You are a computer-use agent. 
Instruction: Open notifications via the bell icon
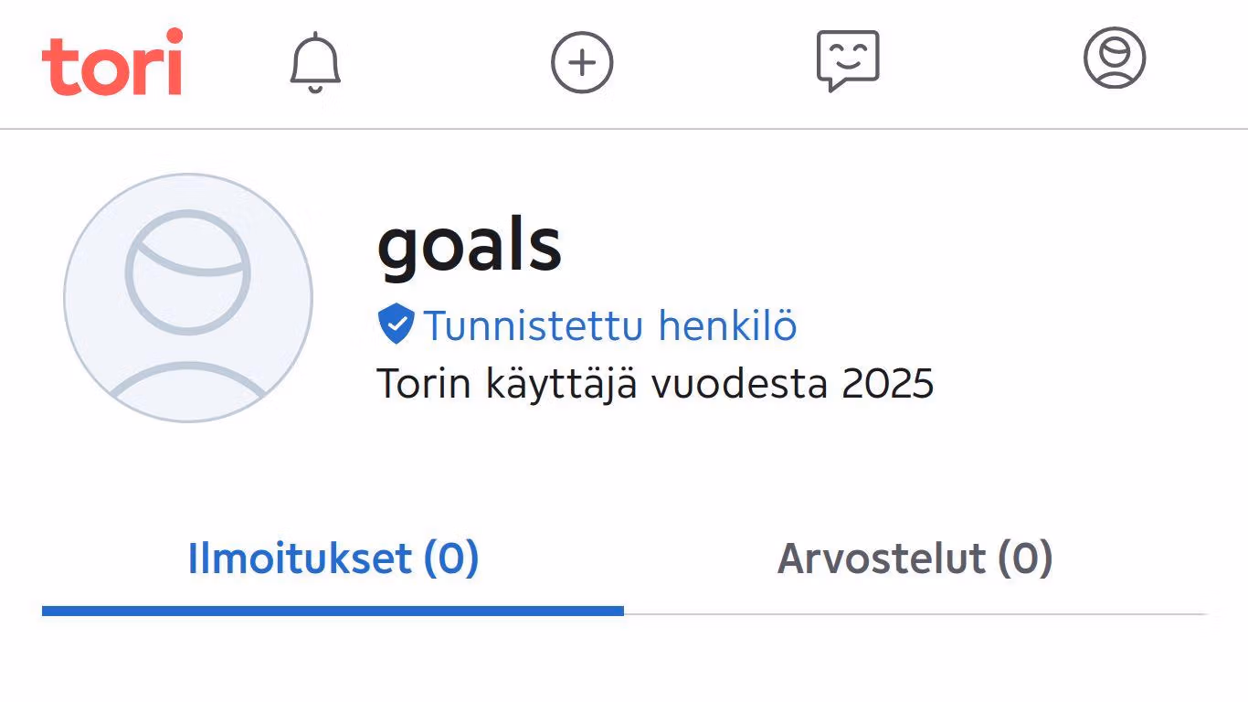[315, 62]
